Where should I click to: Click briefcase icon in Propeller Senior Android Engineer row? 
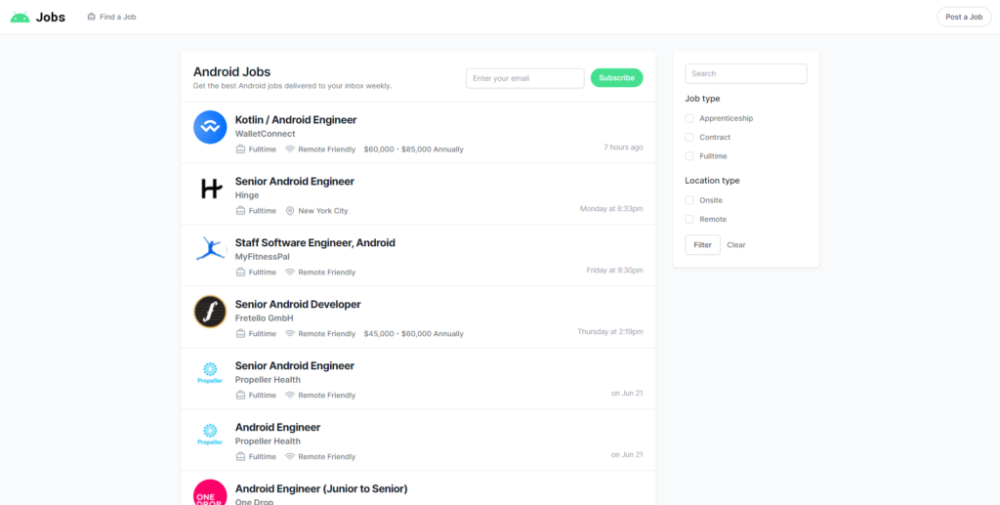tap(240, 396)
